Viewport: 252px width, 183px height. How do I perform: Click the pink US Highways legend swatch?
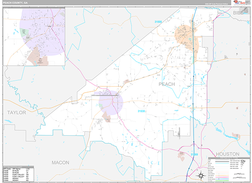coord(222,177)
